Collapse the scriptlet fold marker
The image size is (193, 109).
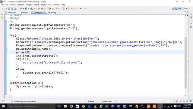click(x=8, y=21)
